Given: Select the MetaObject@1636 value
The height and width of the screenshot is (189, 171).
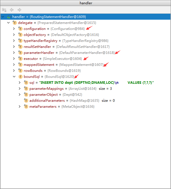Looking at the screenshot, I should pos(78,106).
